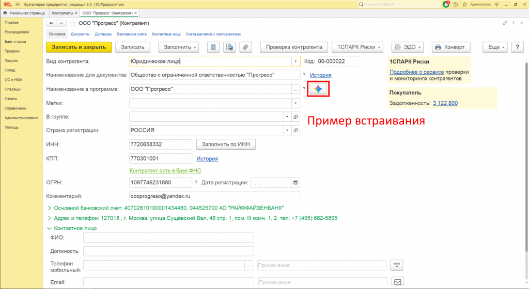Open Контрагент есть в базе ФНС link

click(x=165, y=170)
